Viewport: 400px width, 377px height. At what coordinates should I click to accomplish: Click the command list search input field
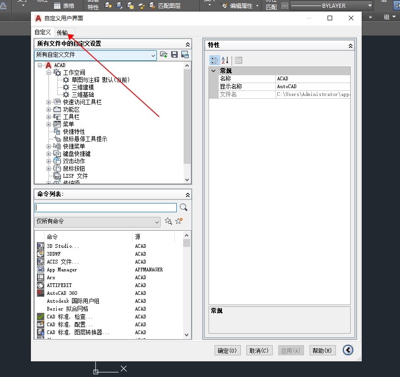[x=106, y=208]
